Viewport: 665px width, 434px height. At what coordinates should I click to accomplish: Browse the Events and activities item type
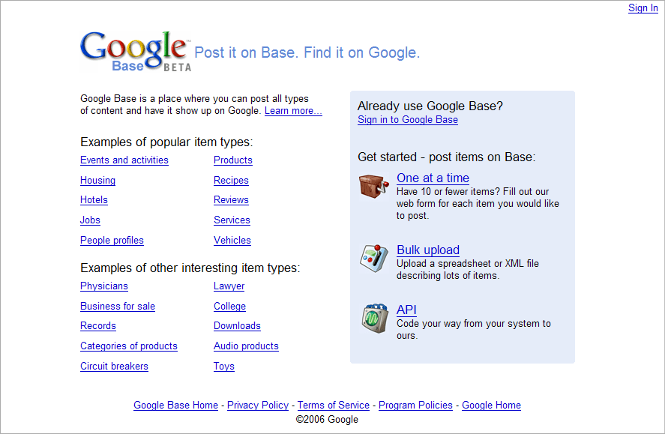tap(124, 160)
